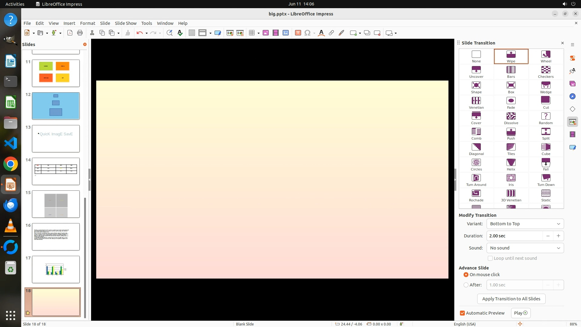The image size is (581, 327).
Task: Open the Format menu
Action: coord(87,23)
